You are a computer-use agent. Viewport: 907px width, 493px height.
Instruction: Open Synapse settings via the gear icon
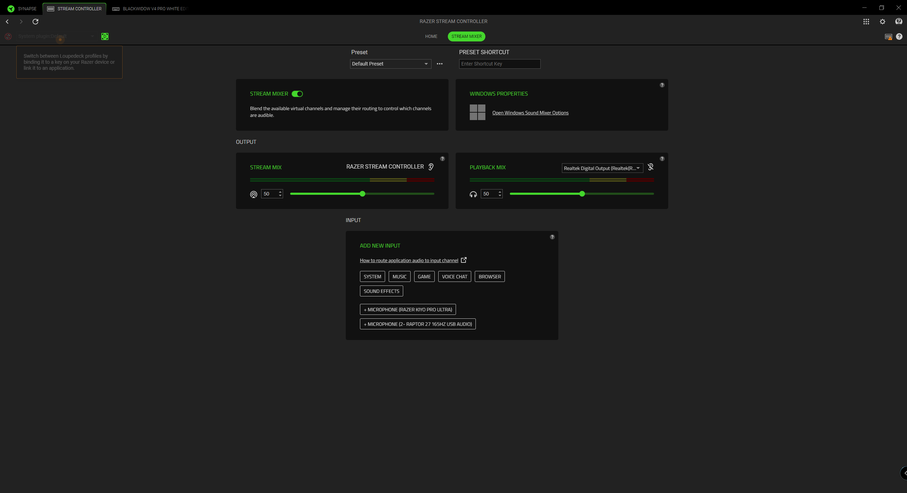point(882,22)
